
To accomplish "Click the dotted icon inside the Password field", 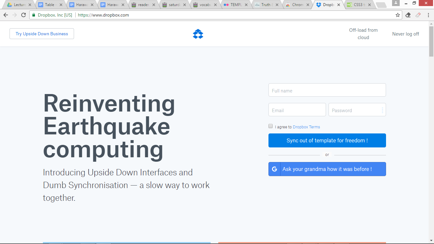I will point(382,110).
